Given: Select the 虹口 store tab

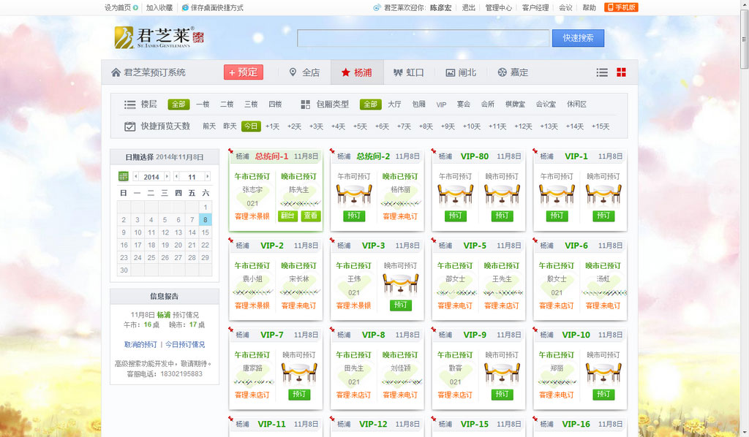Looking at the screenshot, I should (x=408, y=72).
